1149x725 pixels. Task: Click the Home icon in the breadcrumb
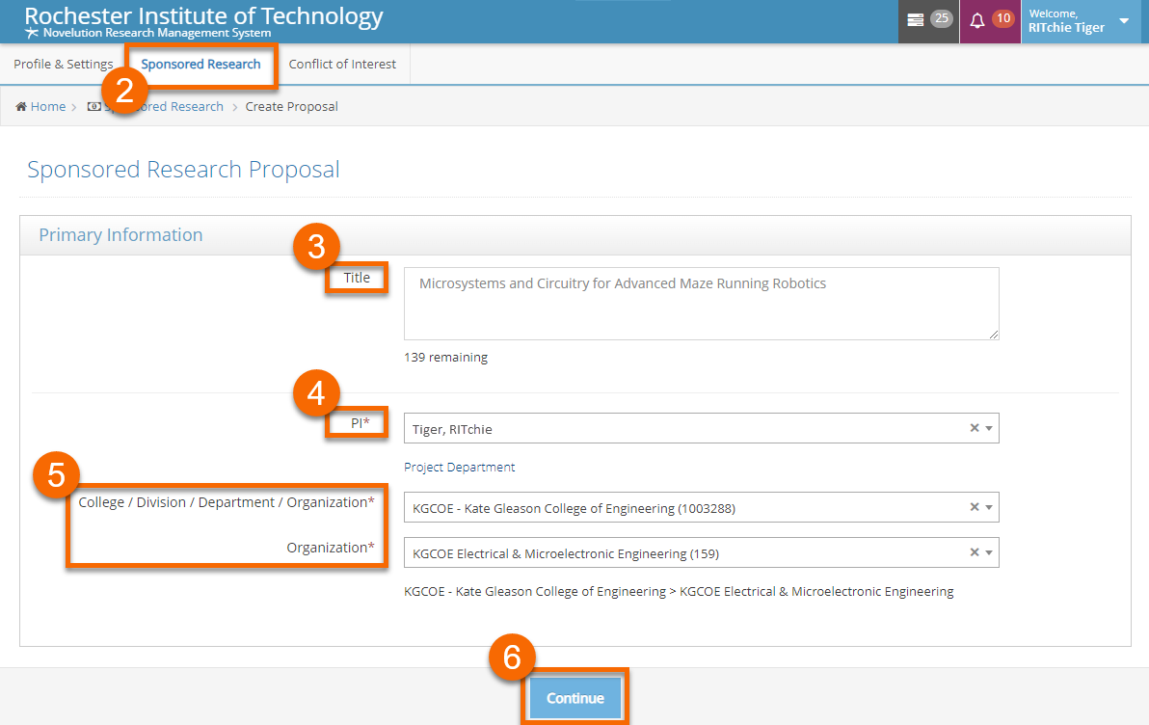(21, 107)
